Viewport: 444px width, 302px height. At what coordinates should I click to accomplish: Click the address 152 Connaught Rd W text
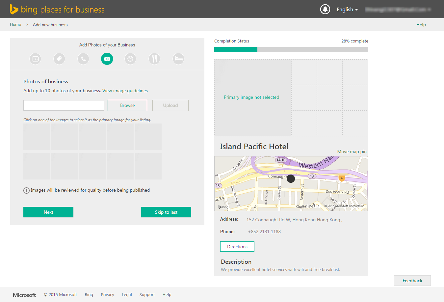point(294,220)
